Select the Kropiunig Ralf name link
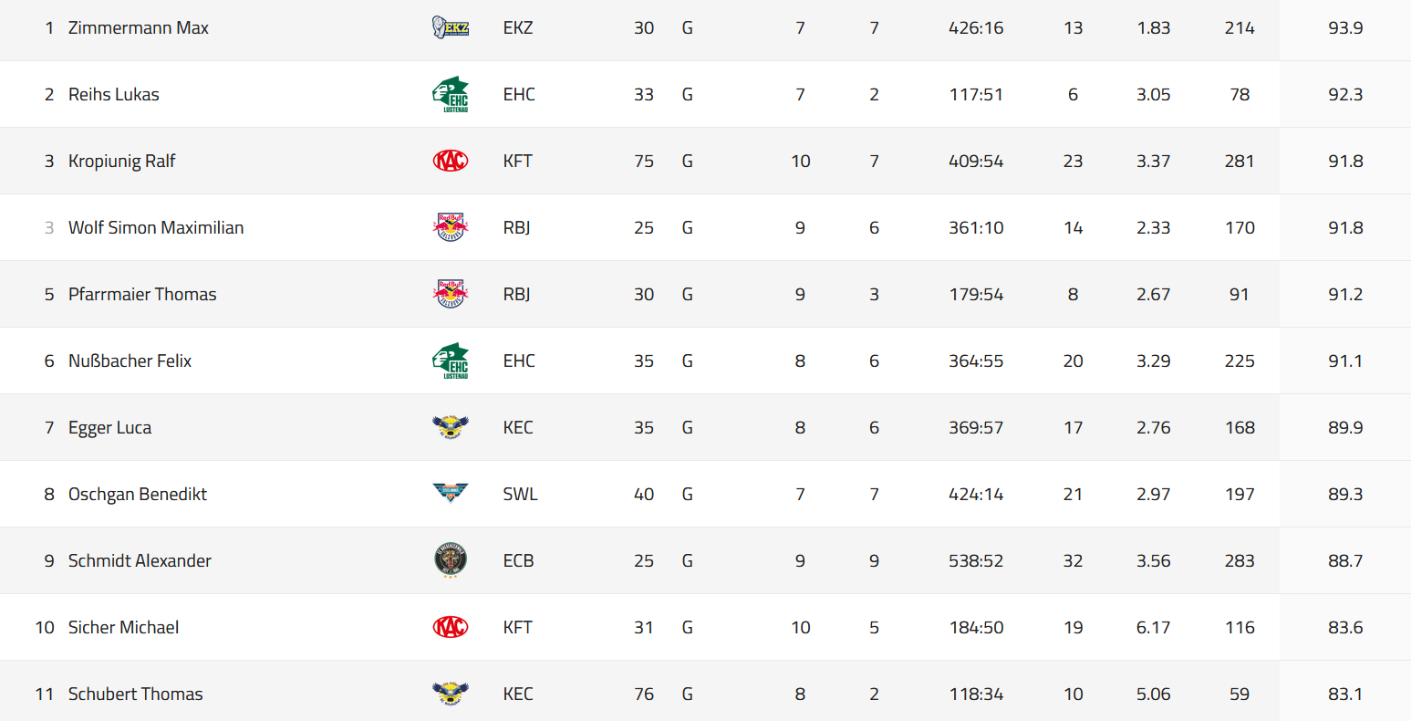This screenshot has height=721, width=1411. (x=122, y=161)
